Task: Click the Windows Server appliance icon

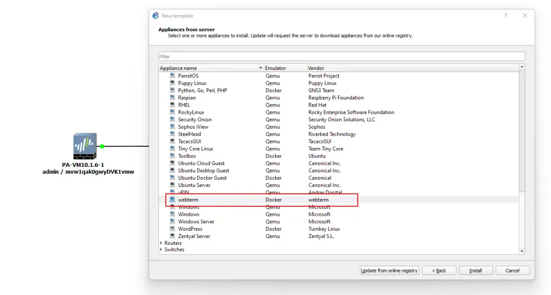Action: click(172, 221)
